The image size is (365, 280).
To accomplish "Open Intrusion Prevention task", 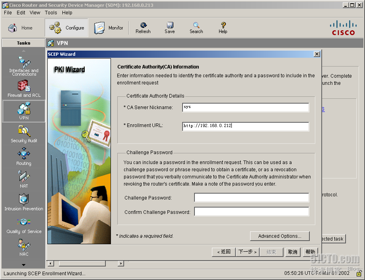I will 24,202.
